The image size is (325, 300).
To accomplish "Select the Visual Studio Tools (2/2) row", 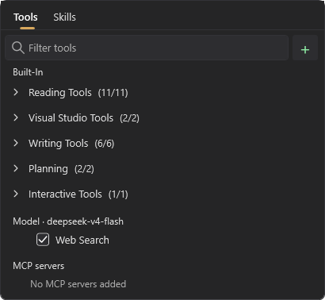I will [x=162, y=118].
